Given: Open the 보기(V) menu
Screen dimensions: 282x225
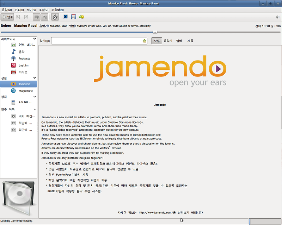Looking at the screenshot, I should [31, 10].
